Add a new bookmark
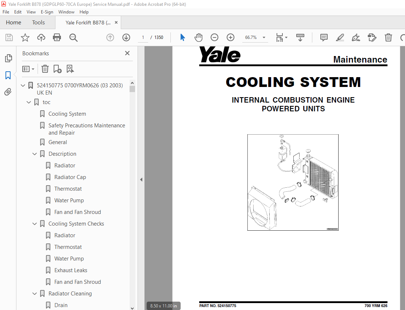 (x=57, y=69)
